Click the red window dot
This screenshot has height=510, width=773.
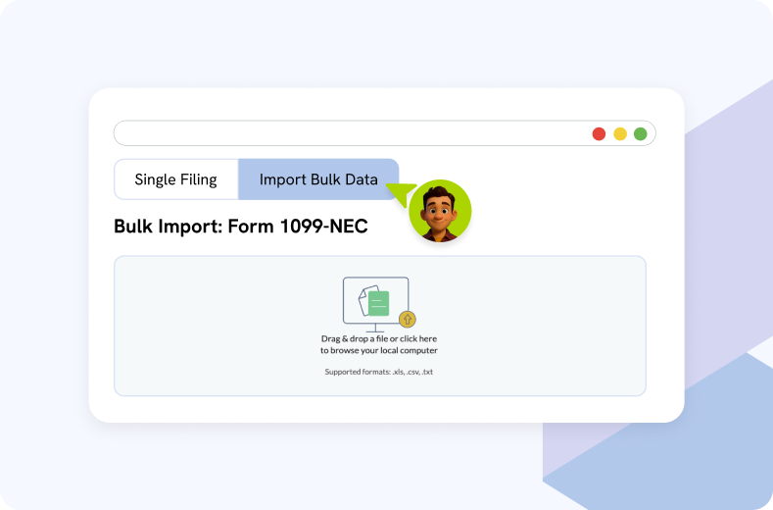click(599, 133)
